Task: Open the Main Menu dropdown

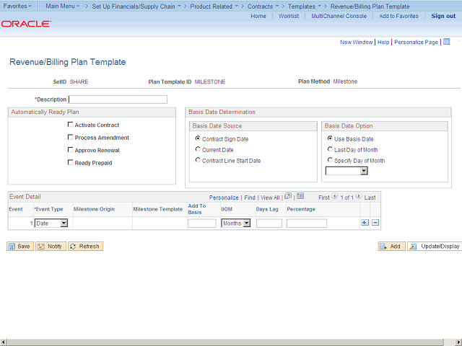Action: pos(63,6)
